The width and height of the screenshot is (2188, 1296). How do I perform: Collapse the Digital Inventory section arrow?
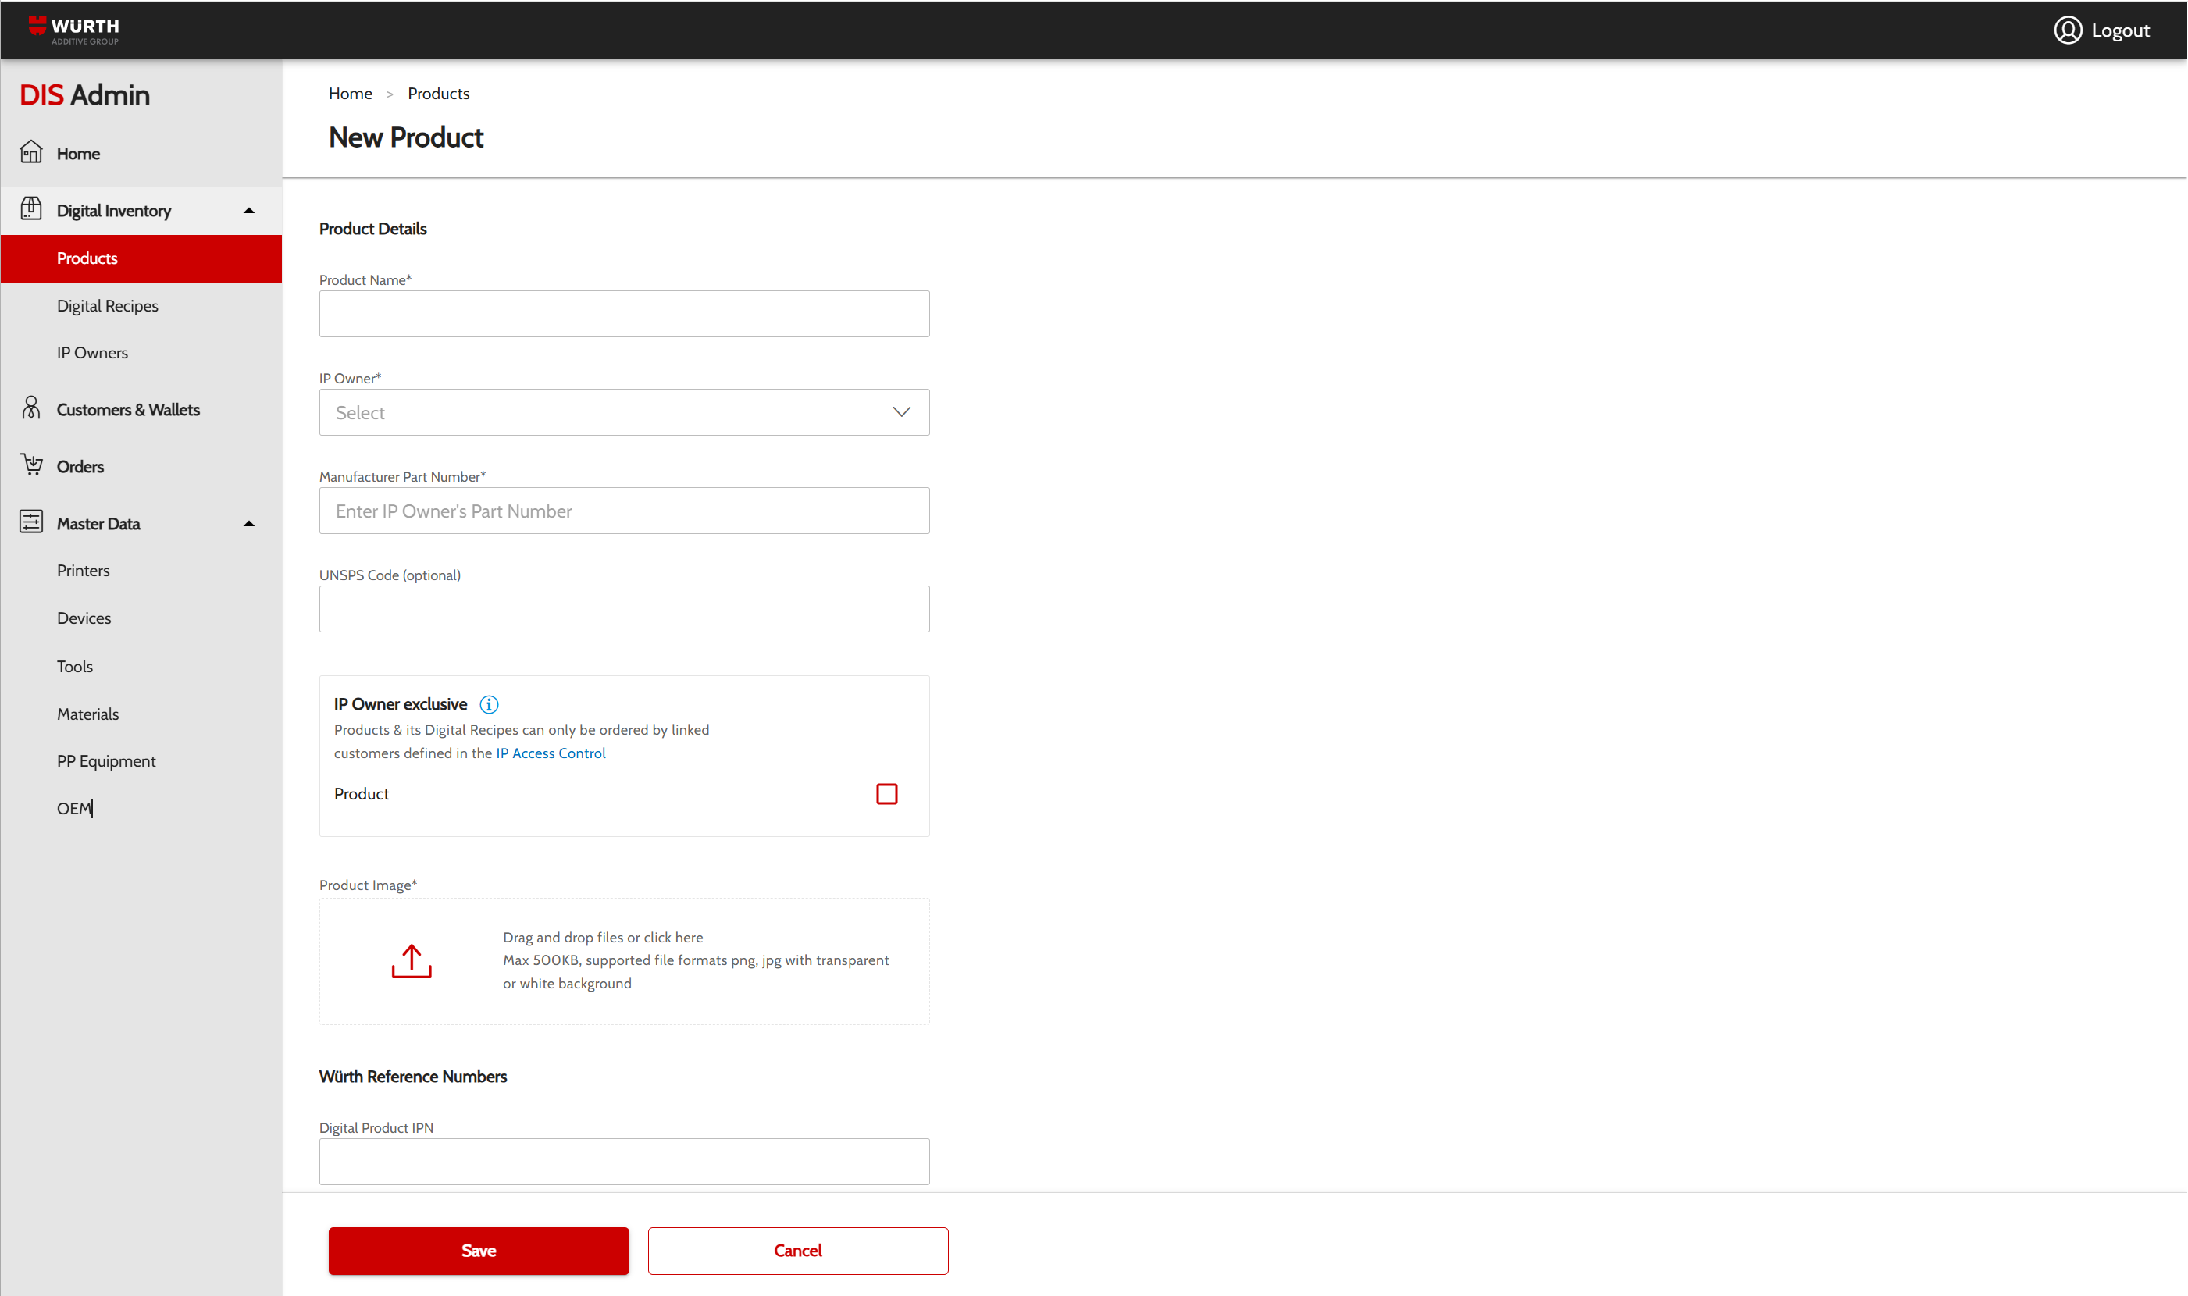249,211
